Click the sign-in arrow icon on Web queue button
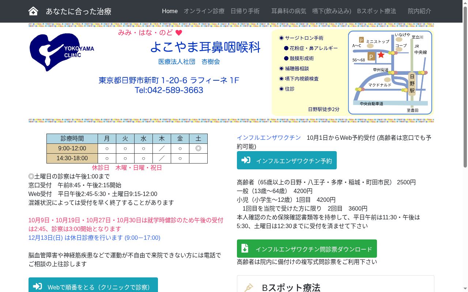Screen dimensions: 468x292 click(37, 287)
